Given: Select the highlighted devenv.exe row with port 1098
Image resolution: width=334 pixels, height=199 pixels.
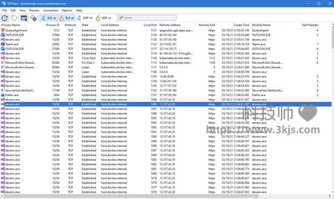Looking at the screenshot, I should 166,104.
